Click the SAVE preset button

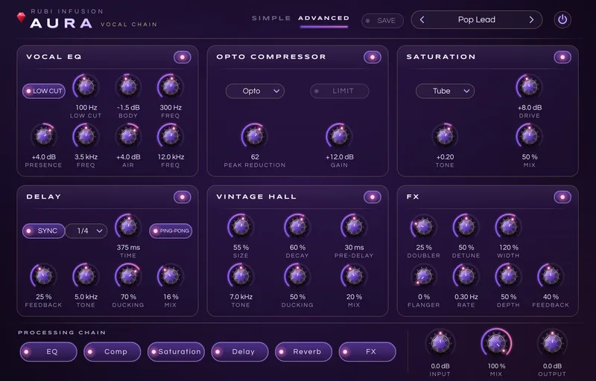coord(382,21)
